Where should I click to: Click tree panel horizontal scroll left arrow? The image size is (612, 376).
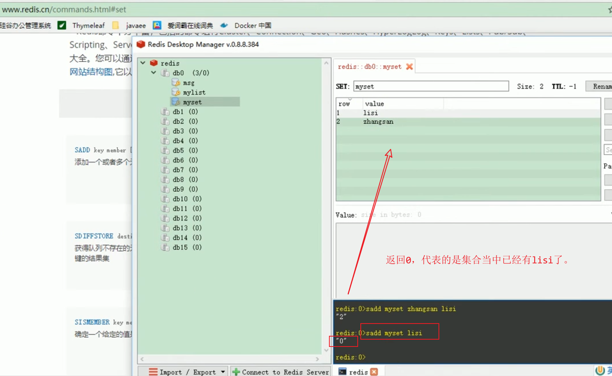142,359
